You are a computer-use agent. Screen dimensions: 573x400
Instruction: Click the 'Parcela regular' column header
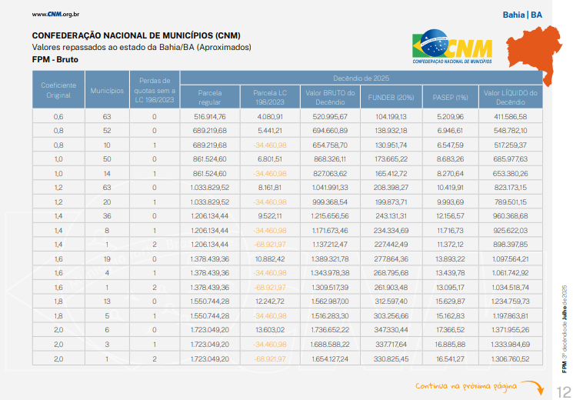coord(209,97)
